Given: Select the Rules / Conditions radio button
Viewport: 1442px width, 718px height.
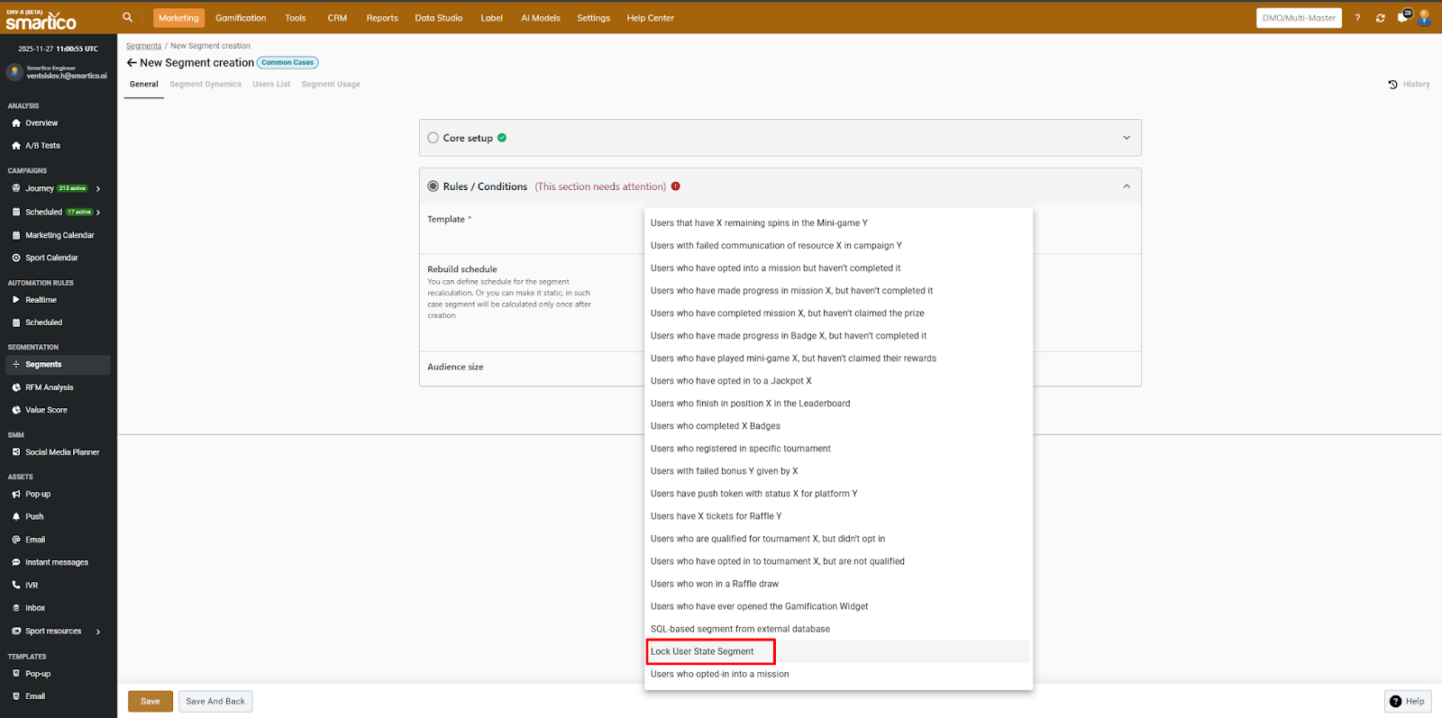Looking at the screenshot, I should pos(434,186).
